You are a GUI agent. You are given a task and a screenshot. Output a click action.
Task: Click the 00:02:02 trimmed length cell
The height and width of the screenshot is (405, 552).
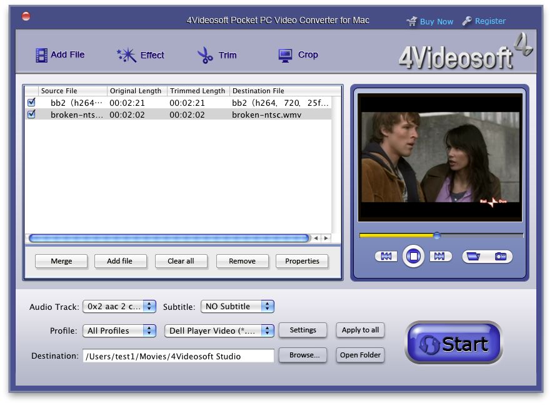[187, 115]
